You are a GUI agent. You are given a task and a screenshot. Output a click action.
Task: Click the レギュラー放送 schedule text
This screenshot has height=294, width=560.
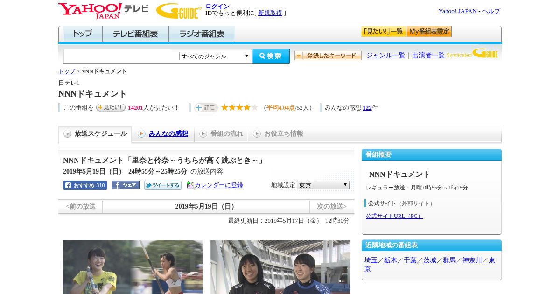click(417, 188)
